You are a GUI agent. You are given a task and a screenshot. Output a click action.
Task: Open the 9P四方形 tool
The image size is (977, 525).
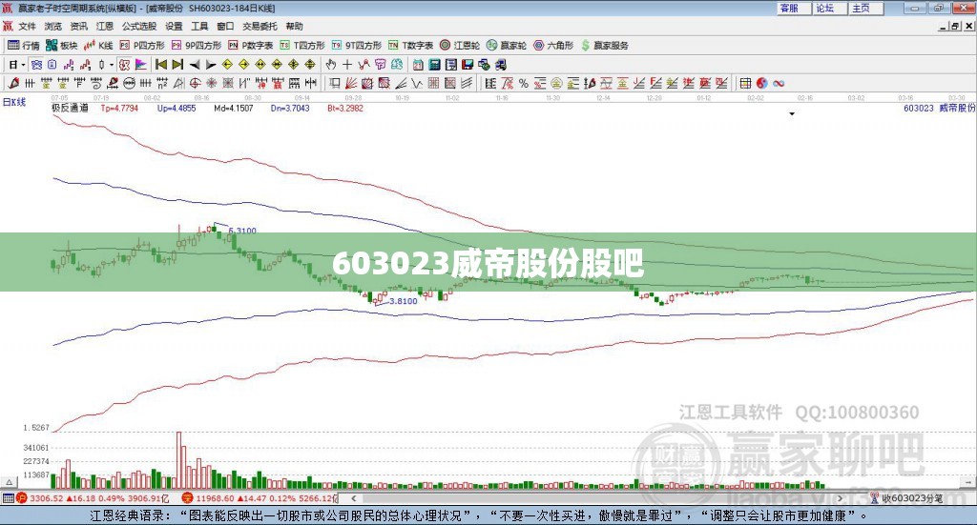pyautogui.click(x=197, y=46)
